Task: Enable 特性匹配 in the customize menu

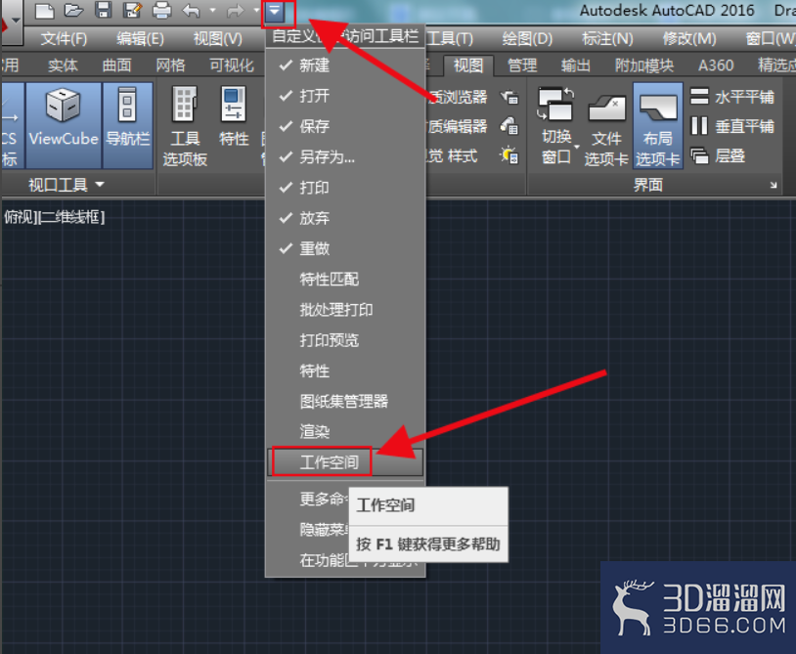Action: [x=345, y=279]
